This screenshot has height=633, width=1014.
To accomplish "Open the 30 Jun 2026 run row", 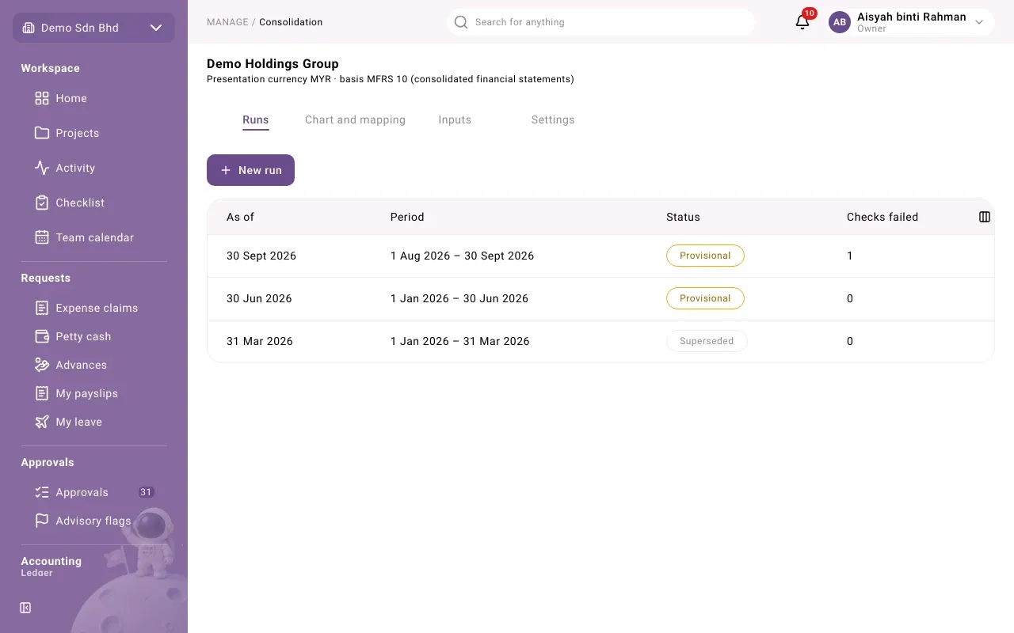I will click(600, 299).
